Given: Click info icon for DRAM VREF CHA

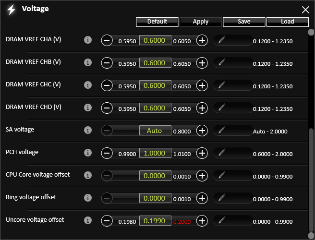Looking at the screenshot, I should click(87, 40).
